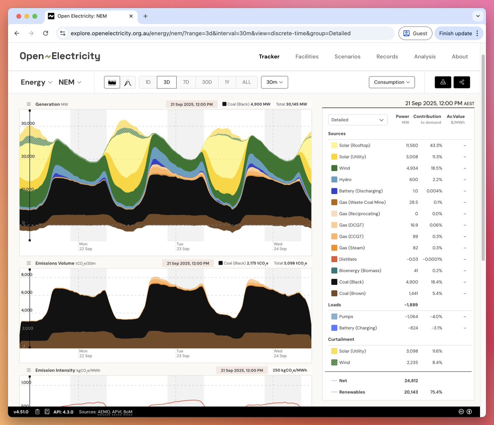Open the Records nav item
Image resolution: width=494 pixels, height=425 pixels.
pyautogui.click(x=387, y=57)
